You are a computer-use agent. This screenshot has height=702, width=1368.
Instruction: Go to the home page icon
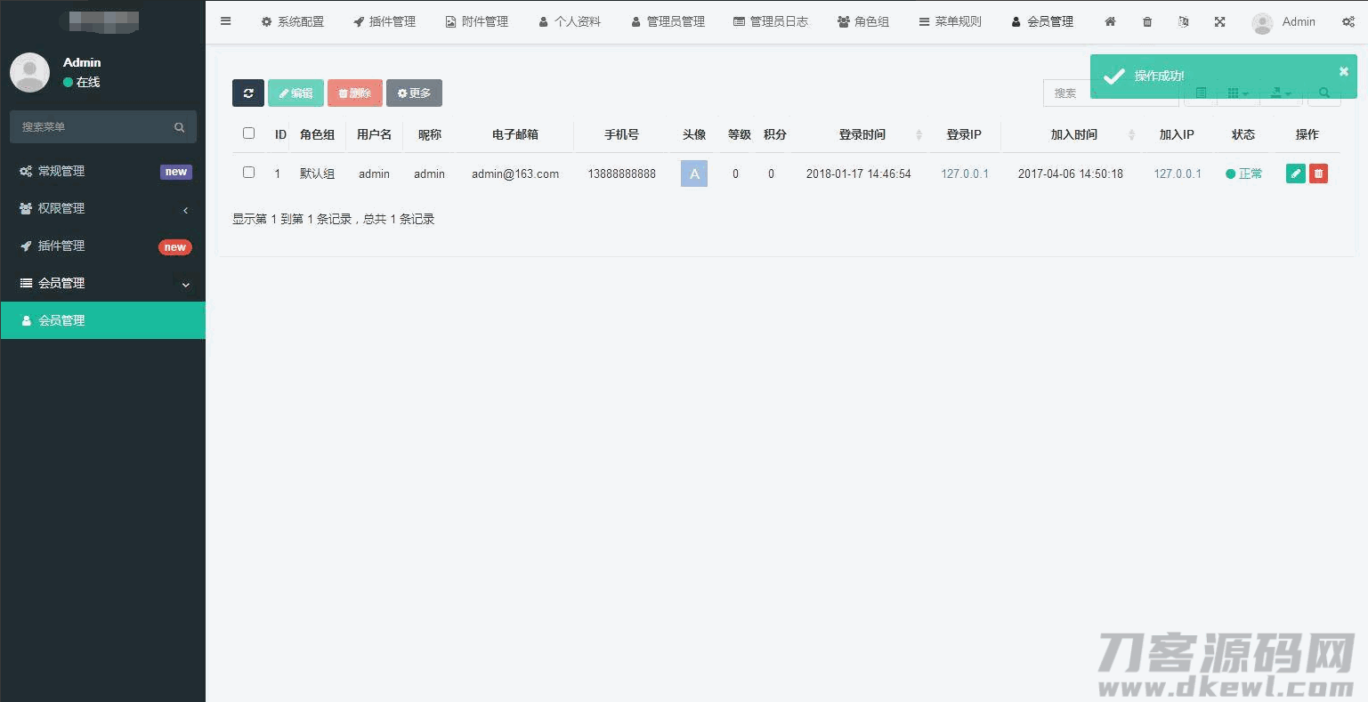tap(1110, 22)
